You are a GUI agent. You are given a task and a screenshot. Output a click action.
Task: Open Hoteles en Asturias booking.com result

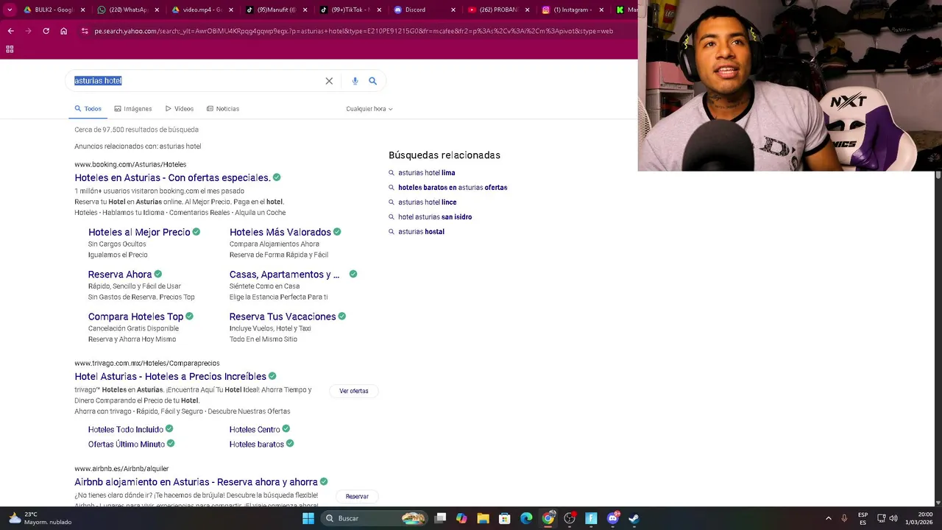172,177
